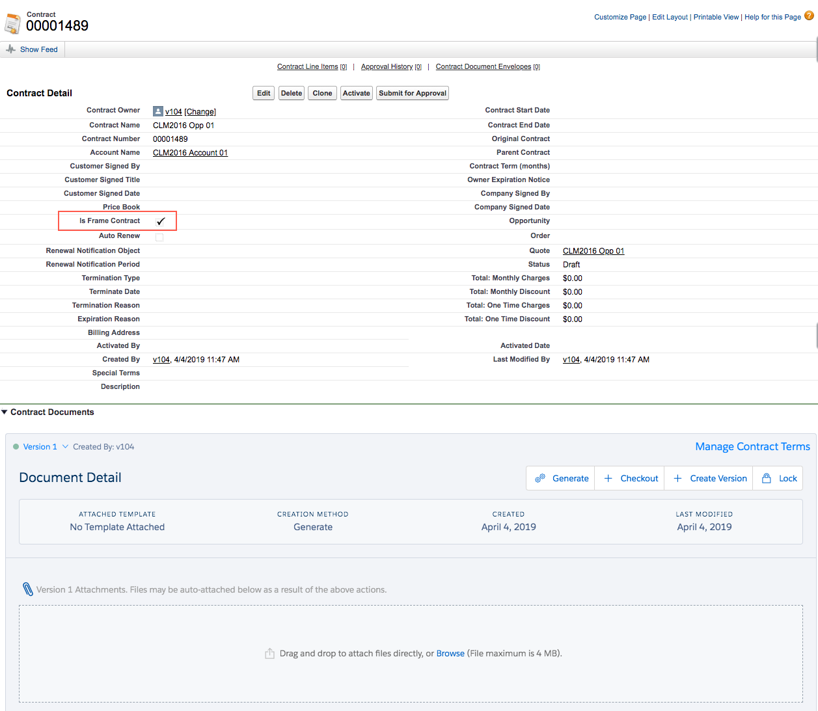Viewport: 818px width, 711px height.
Task: Click the Created April 4, 2019 value
Action: (x=509, y=527)
